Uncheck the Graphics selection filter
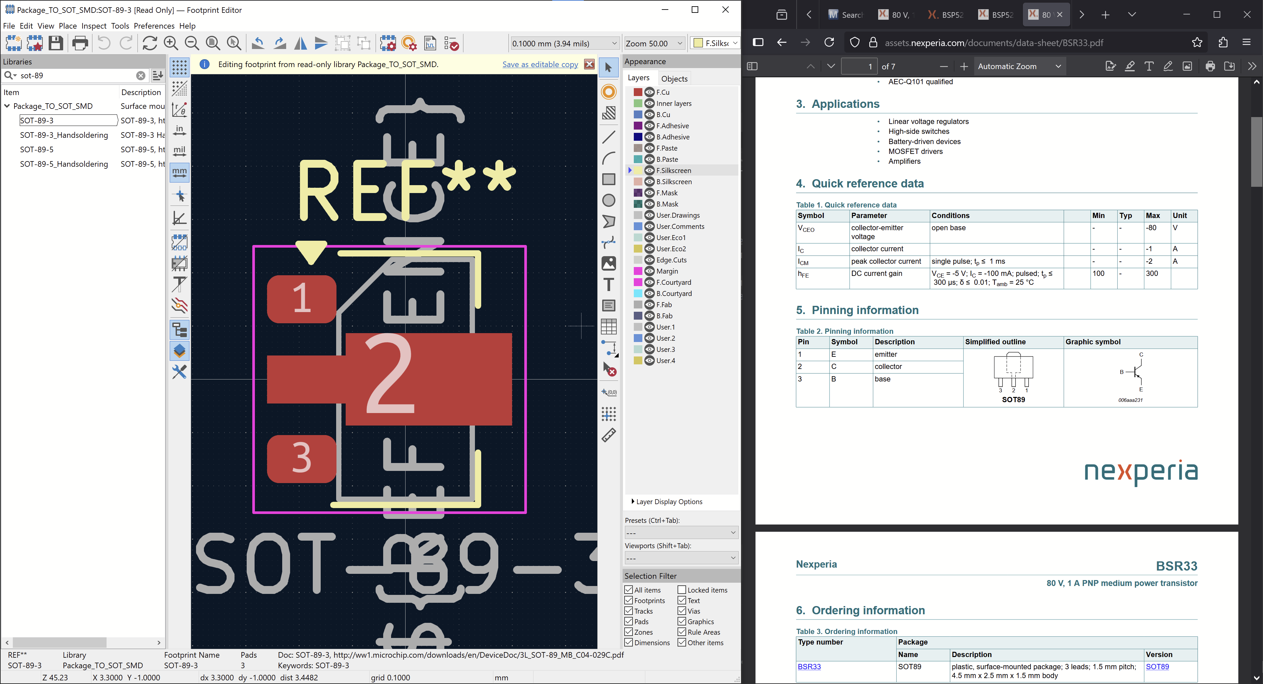 [x=682, y=621]
